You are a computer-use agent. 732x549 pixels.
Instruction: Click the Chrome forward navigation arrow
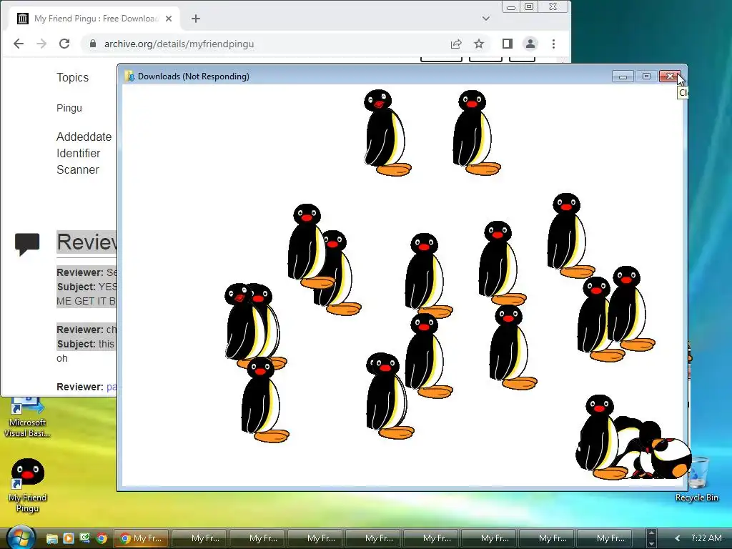click(x=41, y=44)
